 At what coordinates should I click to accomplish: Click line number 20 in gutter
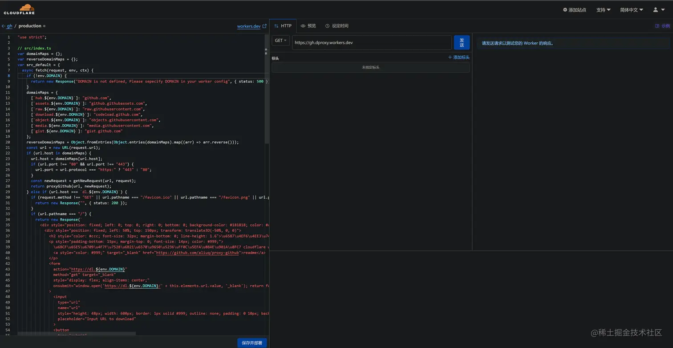[8, 142]
